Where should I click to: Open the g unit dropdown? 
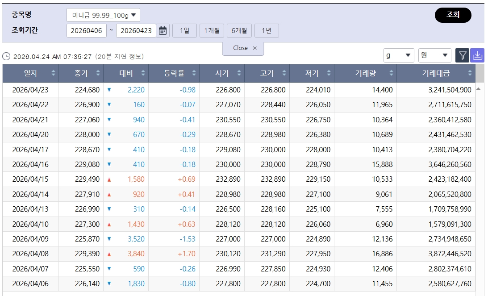tap(399, 55)
